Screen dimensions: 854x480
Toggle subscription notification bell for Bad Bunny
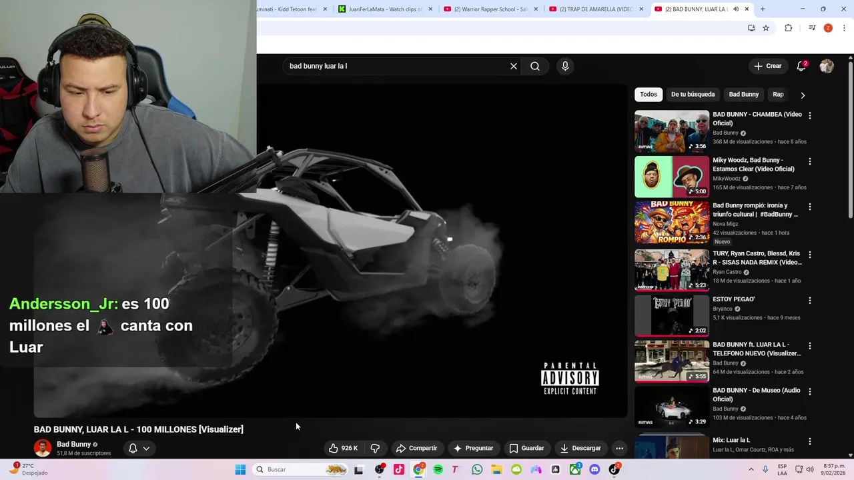click(x=133, y=448)
